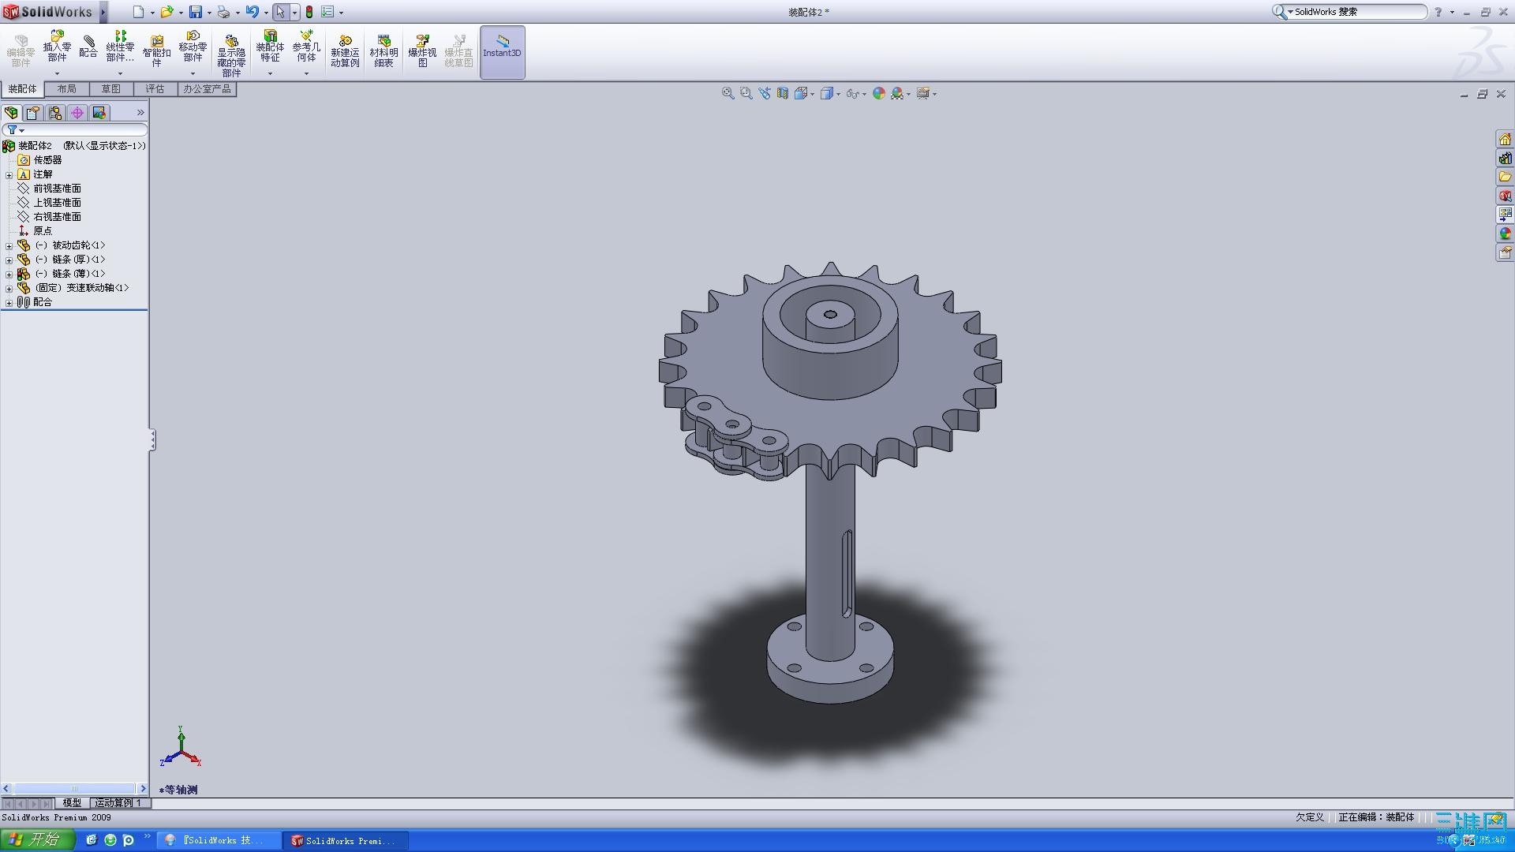Open the 运动算例 1 bottom tab
This screenshot has width=1515, height=852.
118,802
